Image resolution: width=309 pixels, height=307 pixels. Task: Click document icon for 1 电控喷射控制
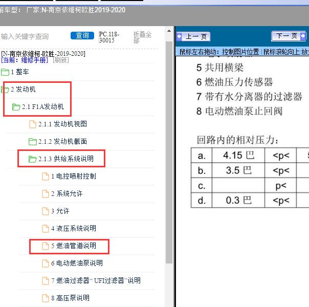coord(46,177)
